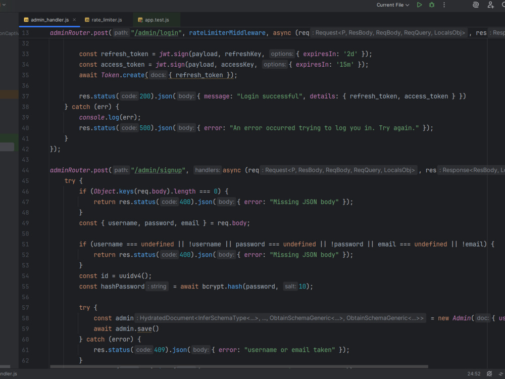Run the current file with the green play icon
The image size is (505, 379).
click(419, 5)
